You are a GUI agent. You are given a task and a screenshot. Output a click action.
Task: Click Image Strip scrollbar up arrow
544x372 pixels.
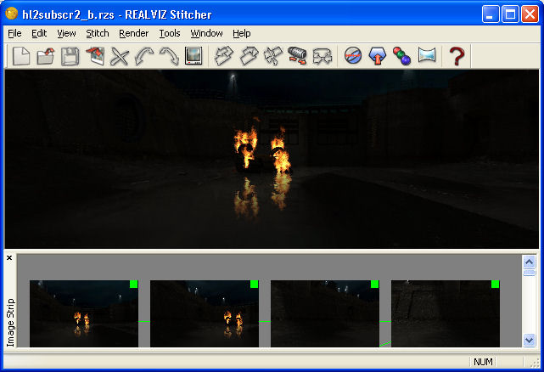tap(529, 262)
